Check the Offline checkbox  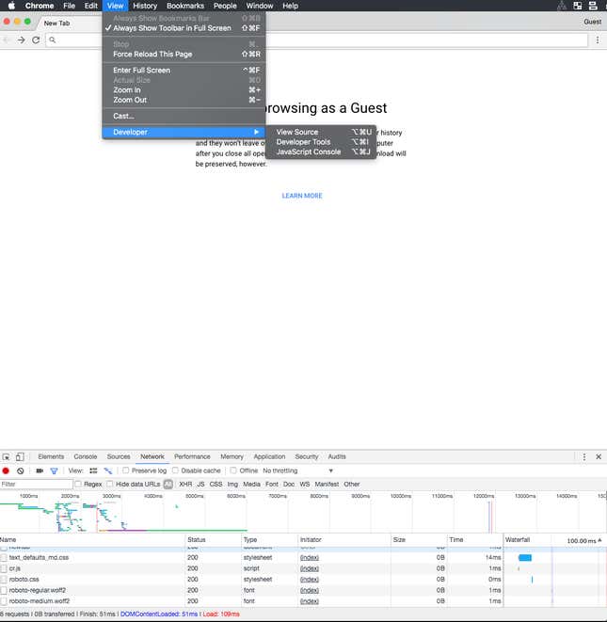tap(233, 470)
